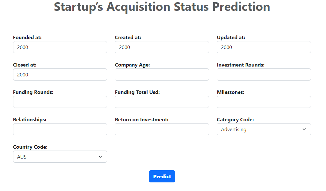Click the Category Code label
The width and height of the screenshot is (326, 191).
(235, 120)
